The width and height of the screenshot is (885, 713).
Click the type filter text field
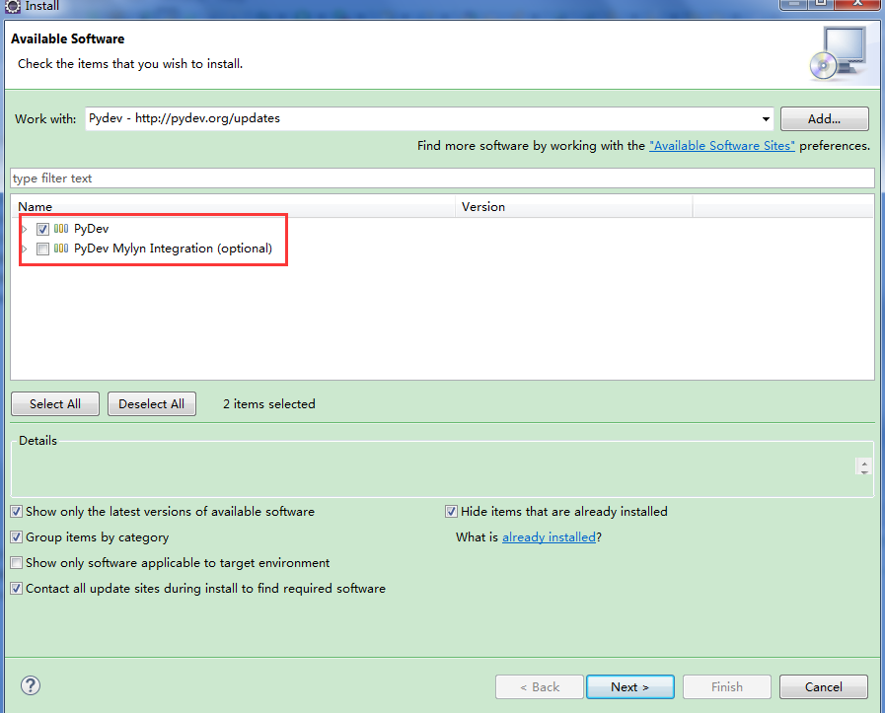click(x=442, y=178)
